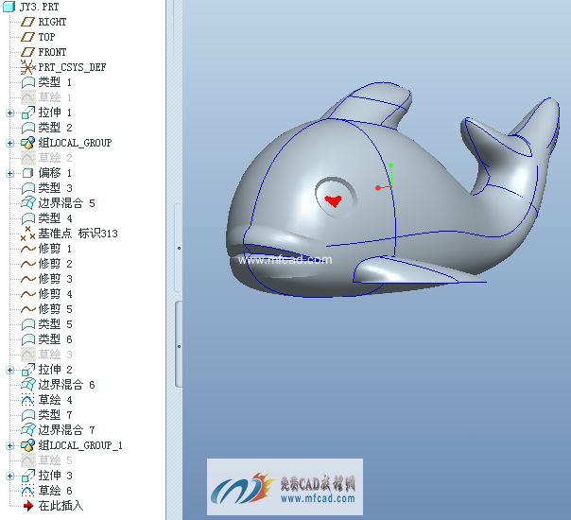Viewport: 571px width, 520px height.
Task: Click the greyed 草绘 1 sketch icon
Action: [27, 97]
